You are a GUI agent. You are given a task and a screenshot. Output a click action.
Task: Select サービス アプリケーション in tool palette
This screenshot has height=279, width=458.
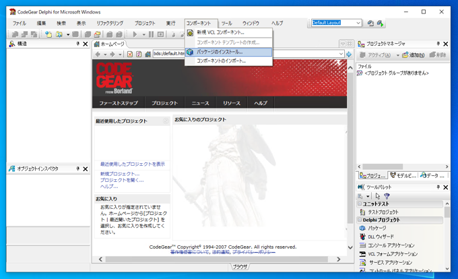click(x=386, y=262)
